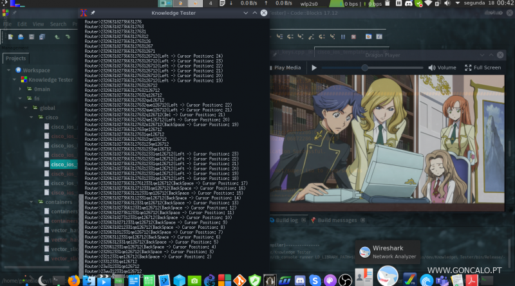Open the green camera screenshot app in dock
Image resolution: width=515 pixels, height=286 pixels.
pos(194,281)
